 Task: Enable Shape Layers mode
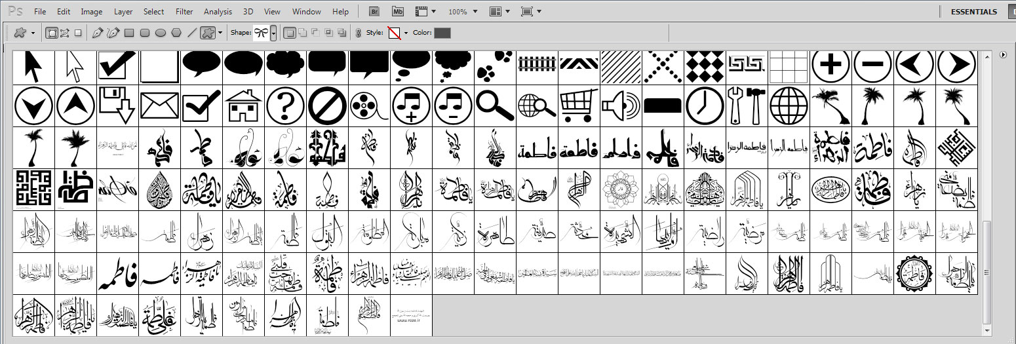51,32
